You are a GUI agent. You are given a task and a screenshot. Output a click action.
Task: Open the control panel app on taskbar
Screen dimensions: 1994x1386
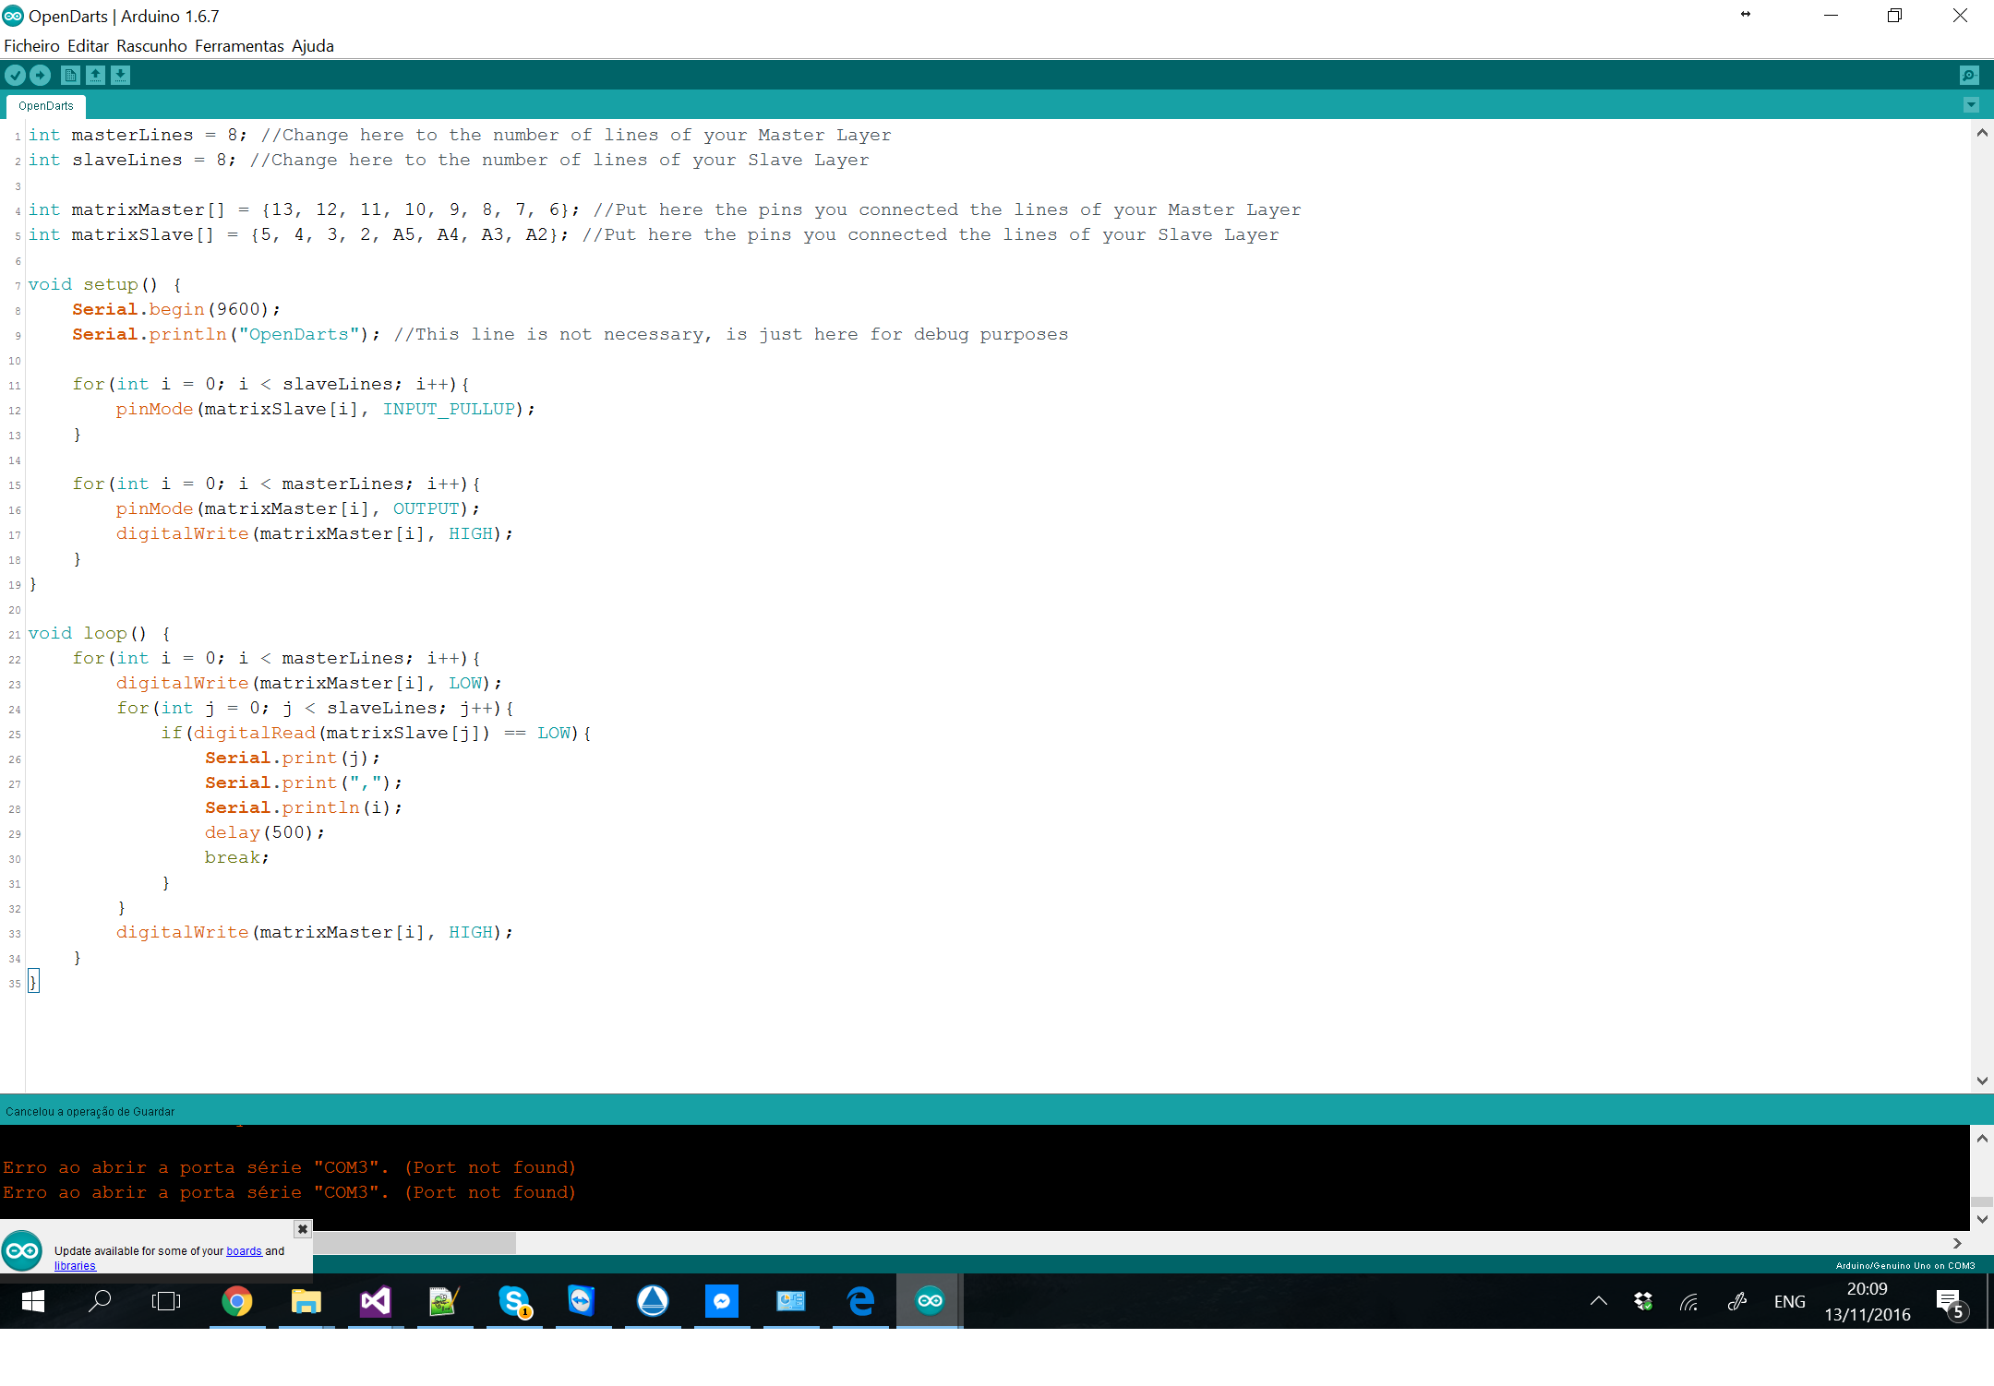[x=791, y=1301]
